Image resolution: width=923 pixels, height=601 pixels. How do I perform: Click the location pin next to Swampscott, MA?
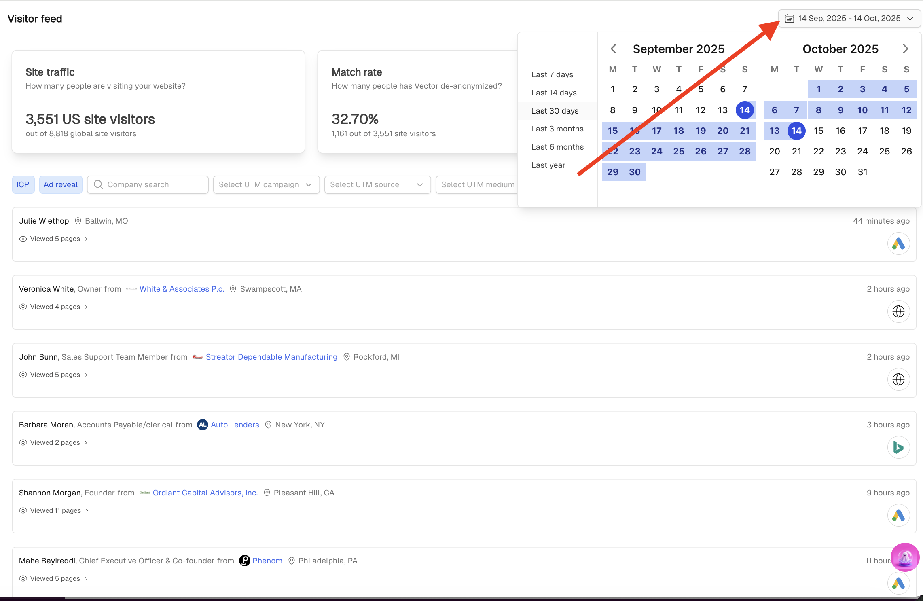pos(233,289)
